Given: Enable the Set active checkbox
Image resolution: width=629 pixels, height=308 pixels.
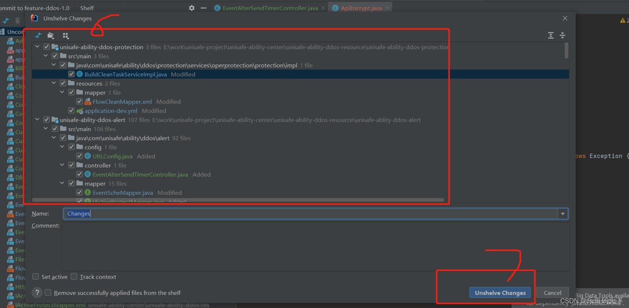Looking at the screenshot, I should point(36,277).
